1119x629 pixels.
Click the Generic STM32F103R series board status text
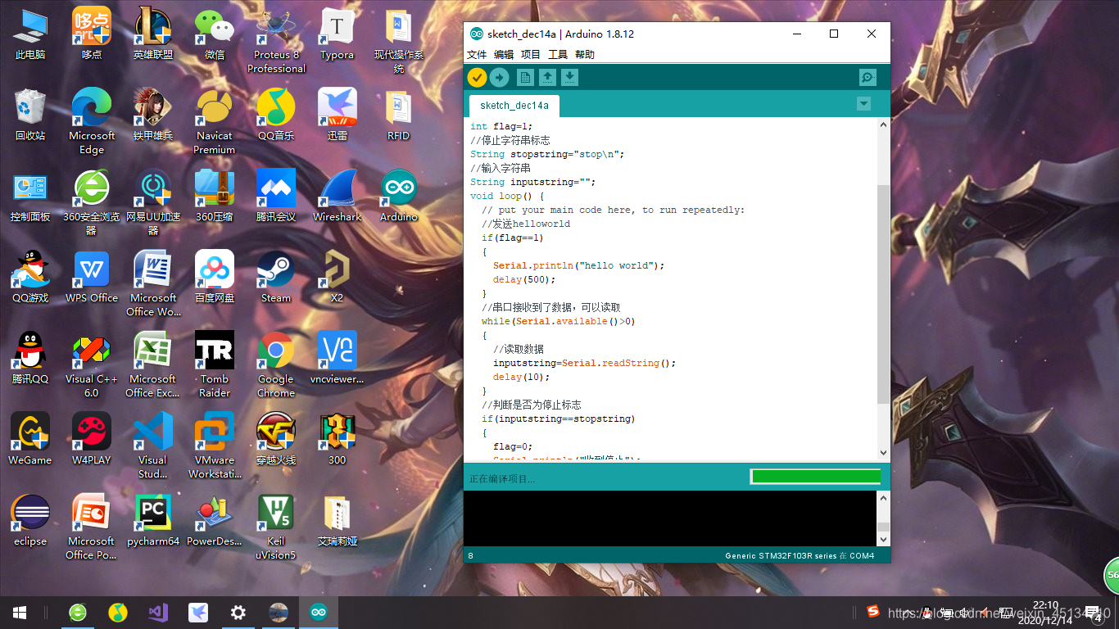point(800,556)
